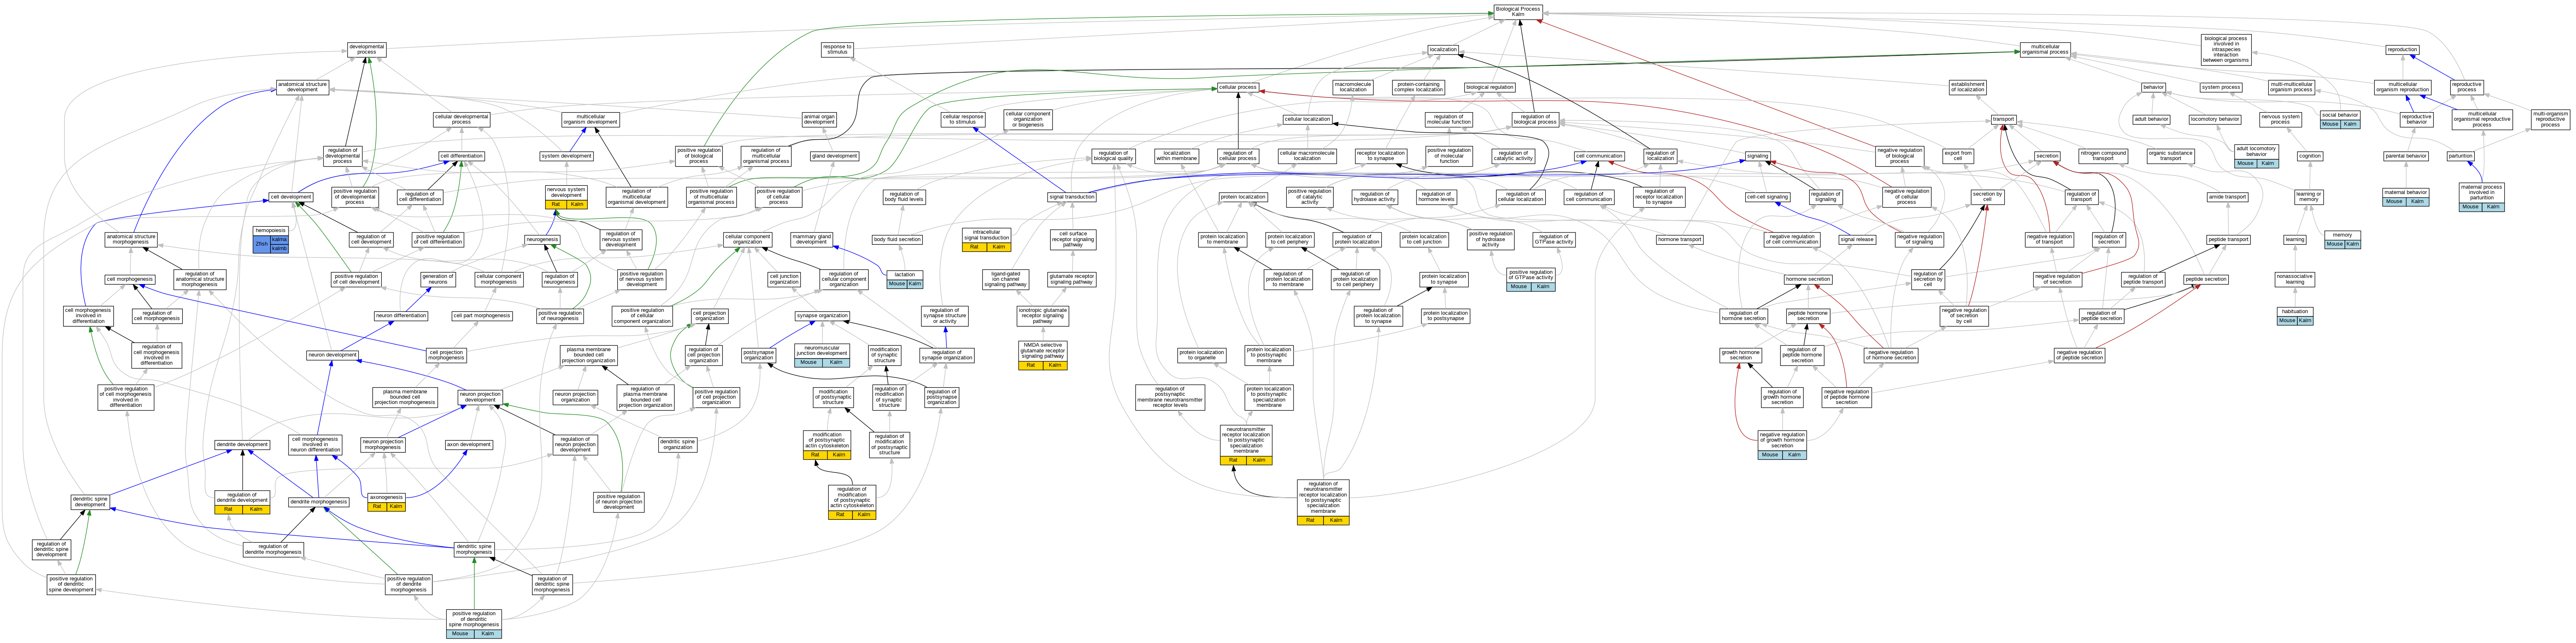Click the "parturition" node
Image resolution: width=2576 pixels, height=643 pixels.
(2460, 156)
